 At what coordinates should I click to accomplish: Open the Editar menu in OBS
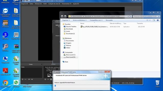click(x=31, y=4)
